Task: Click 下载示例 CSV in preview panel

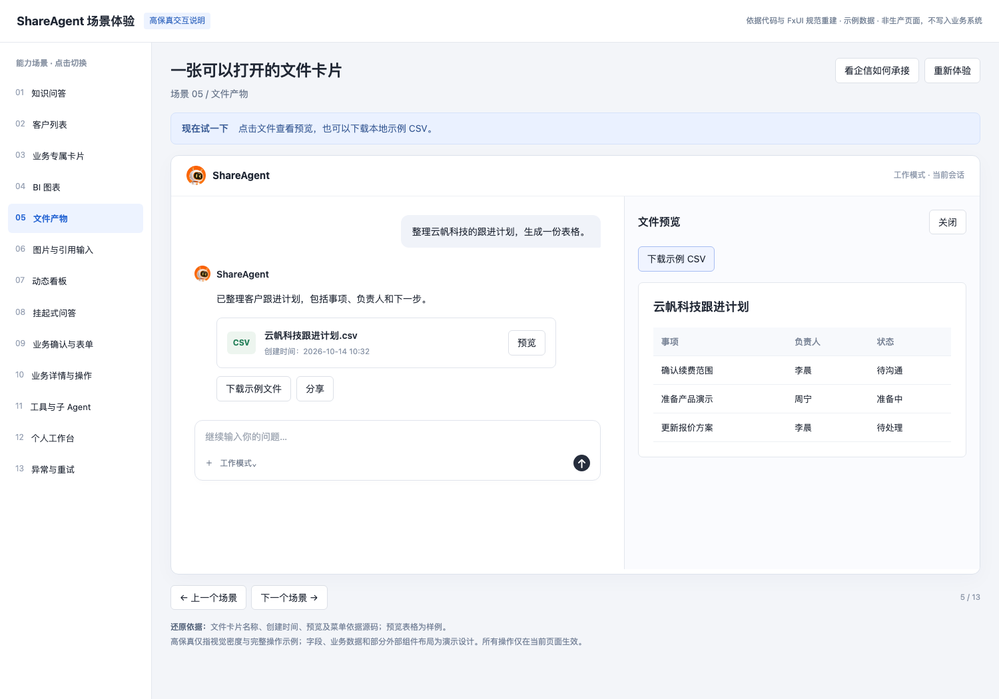Action: coord(676,259)
